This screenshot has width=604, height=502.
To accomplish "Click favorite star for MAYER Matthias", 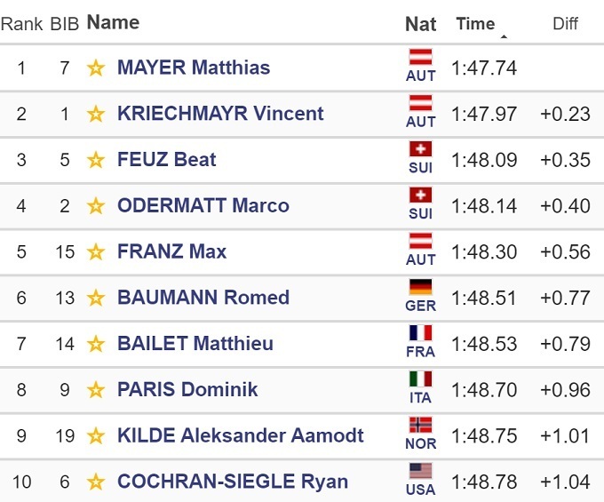I will tap(96, 68).
